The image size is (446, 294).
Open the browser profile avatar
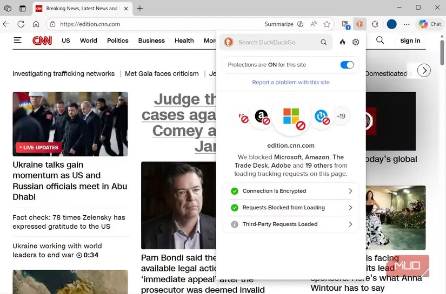click(391, 24)
